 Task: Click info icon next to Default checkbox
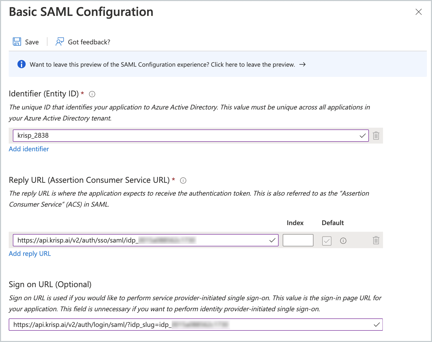coord(343,241)
